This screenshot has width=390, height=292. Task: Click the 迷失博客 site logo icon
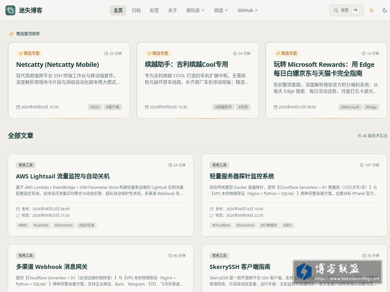pos(10,10)
